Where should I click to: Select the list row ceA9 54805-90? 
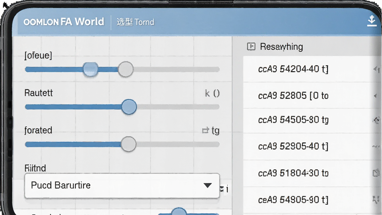coord(312,200)
